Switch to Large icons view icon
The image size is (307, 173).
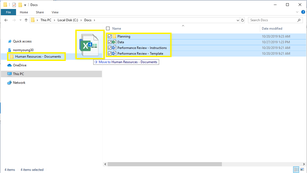click(x=302, y=169)
